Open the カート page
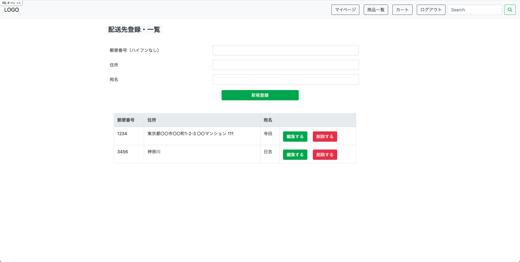This screenshot has height=262, width=520. 402,10
